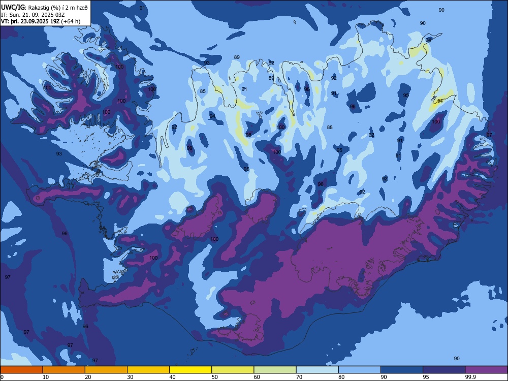Click the sky blue 80–90 legend swatch

click(359, 370)
